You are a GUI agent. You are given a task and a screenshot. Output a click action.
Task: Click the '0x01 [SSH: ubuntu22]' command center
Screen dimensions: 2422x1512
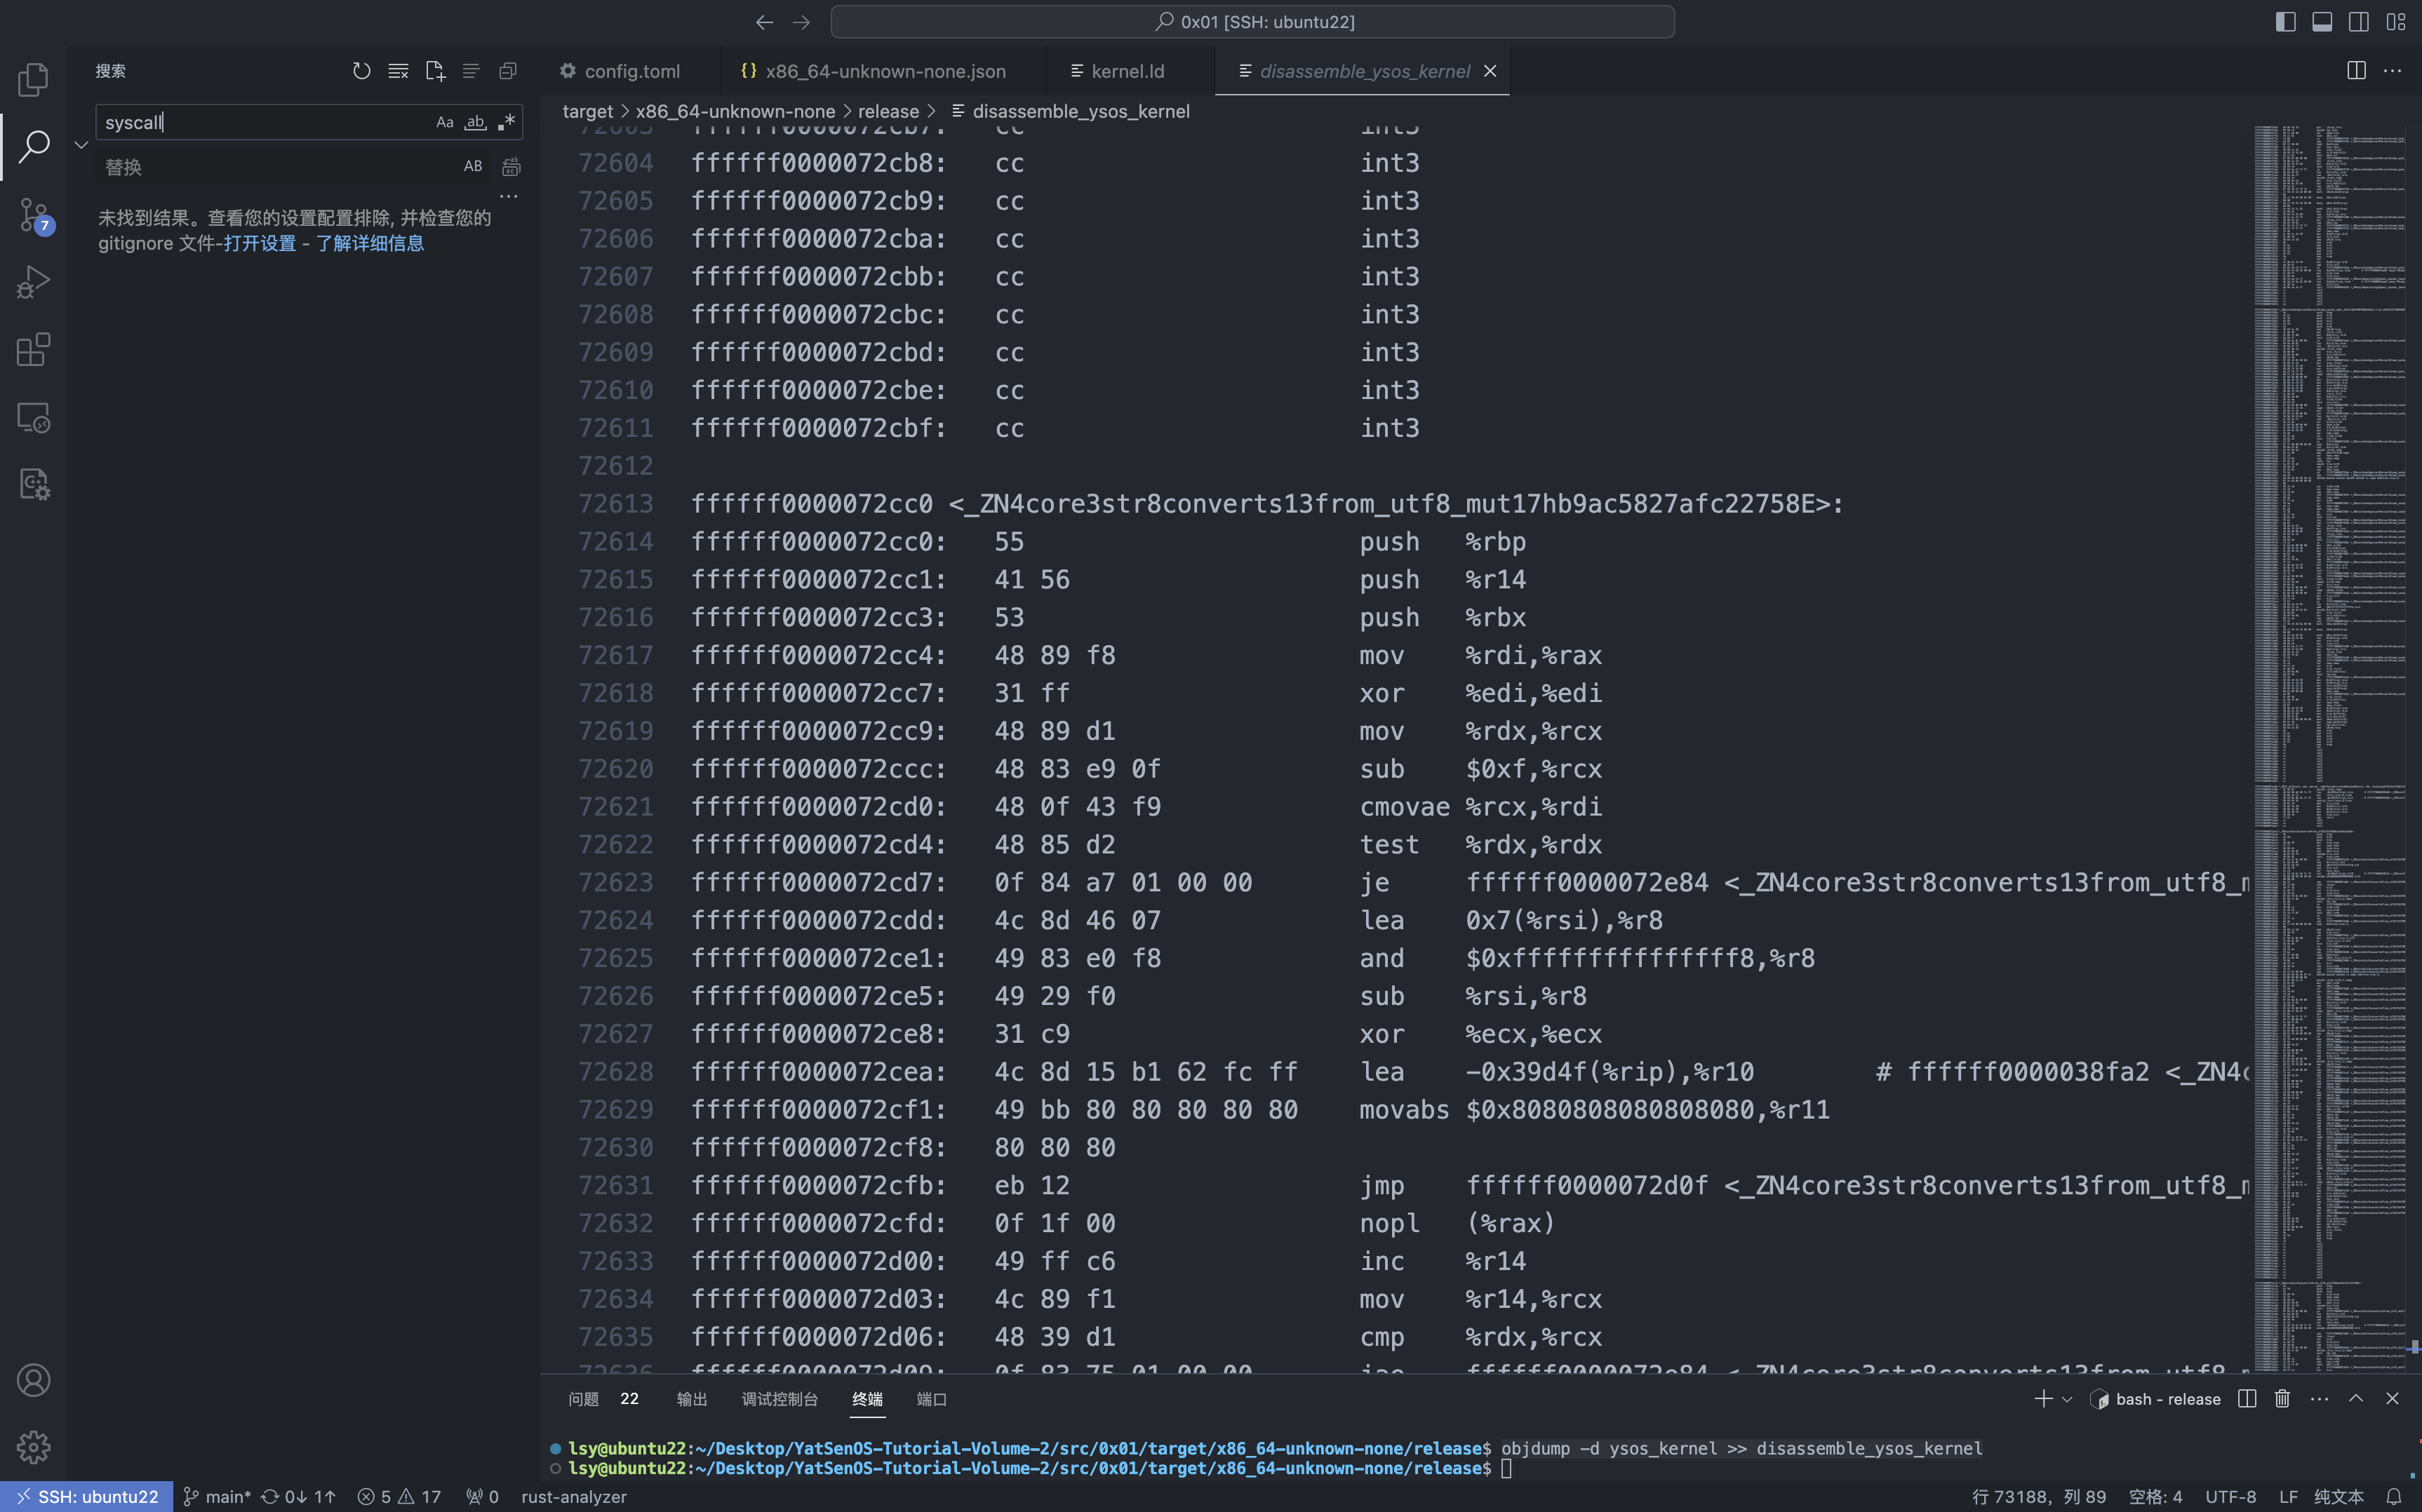point(1252,22)
